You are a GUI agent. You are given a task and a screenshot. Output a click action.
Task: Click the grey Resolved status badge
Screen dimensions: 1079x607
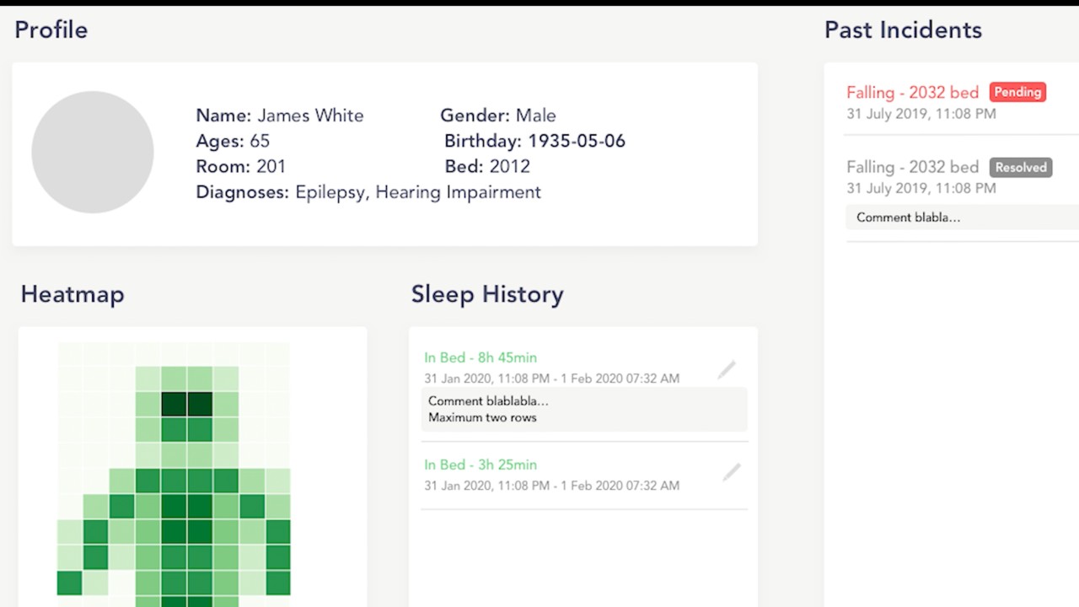[1020, 167]
